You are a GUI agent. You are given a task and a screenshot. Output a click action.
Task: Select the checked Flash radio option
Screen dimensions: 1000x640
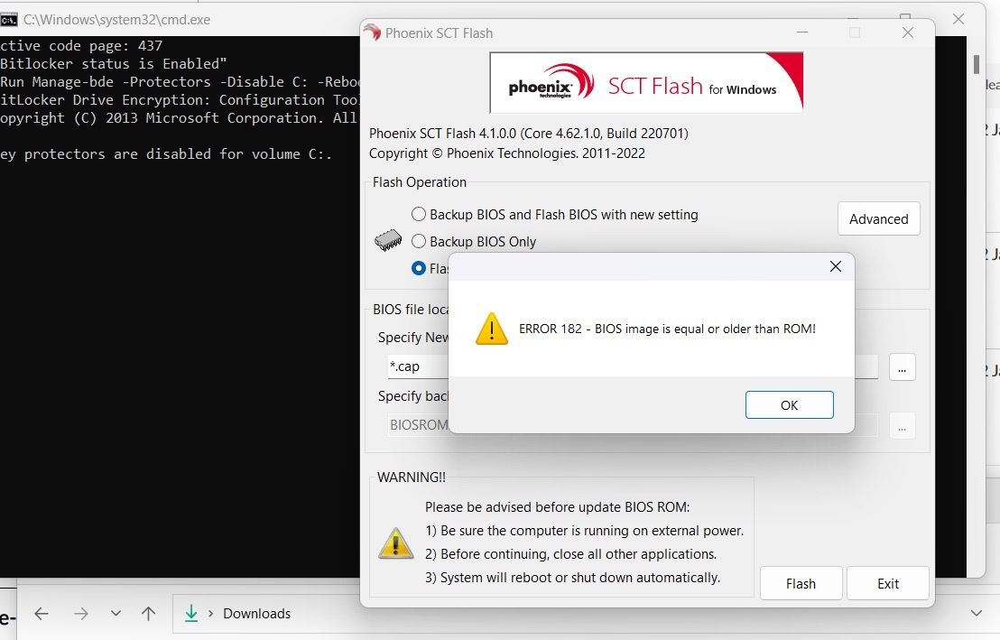tap(419, 268)
